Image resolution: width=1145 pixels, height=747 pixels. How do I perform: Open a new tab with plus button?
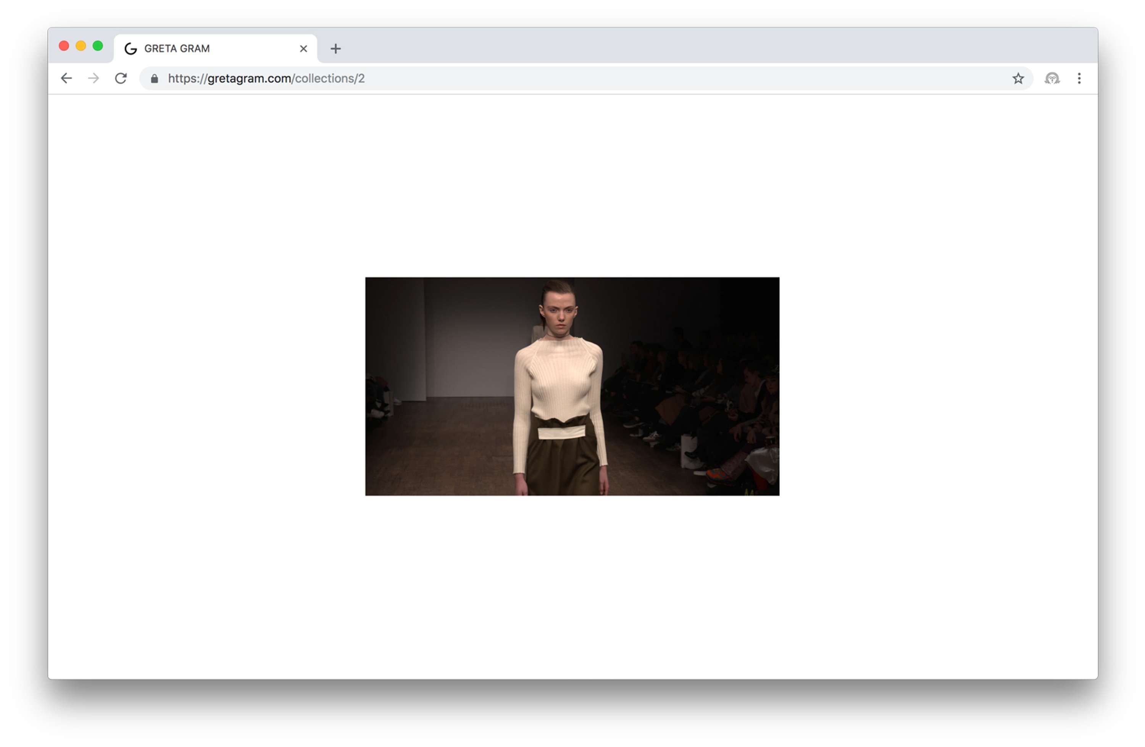[336, 48]
